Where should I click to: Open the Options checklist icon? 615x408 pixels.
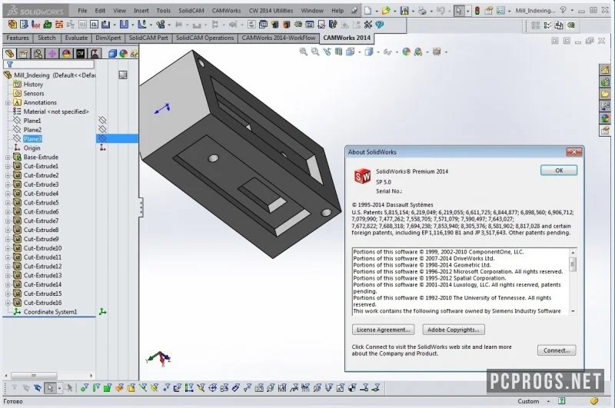point(500,11)
